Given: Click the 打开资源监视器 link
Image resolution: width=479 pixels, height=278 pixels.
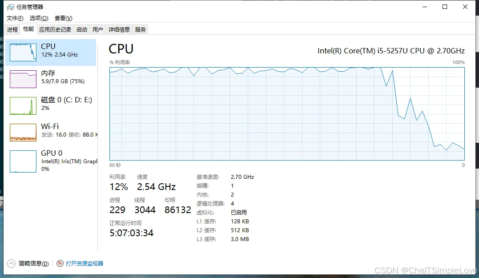Looking at the screenshot, I should [x=85, y=264].
